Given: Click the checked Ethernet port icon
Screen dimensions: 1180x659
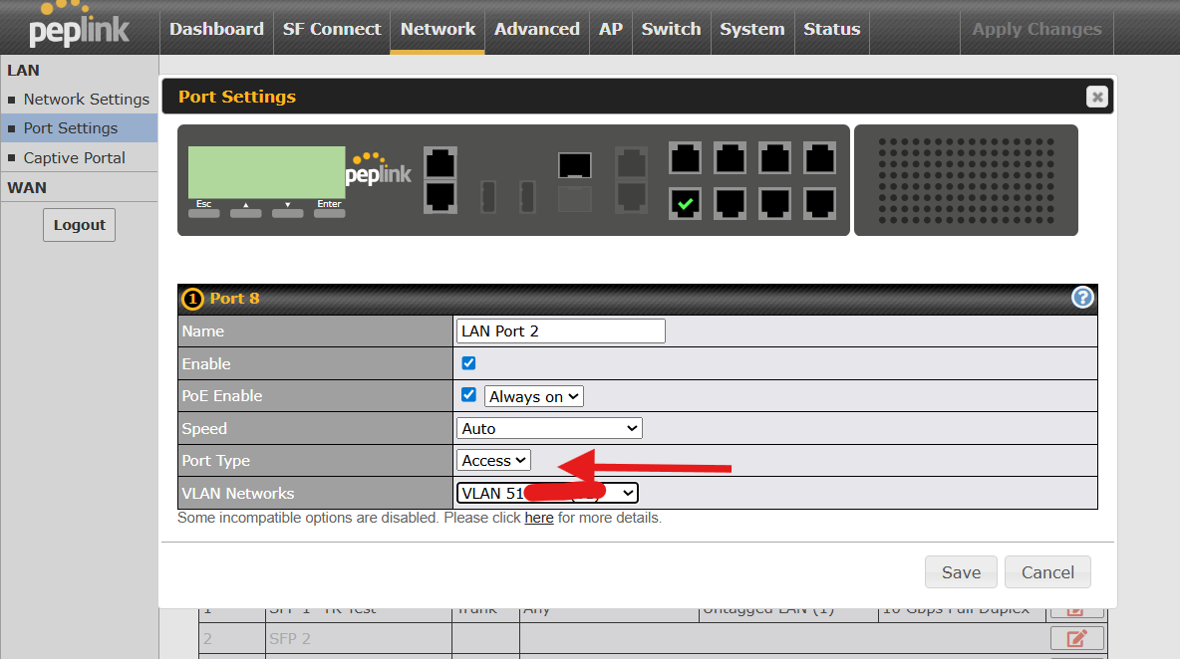Looking at the screenshot, I should point(686,203).
